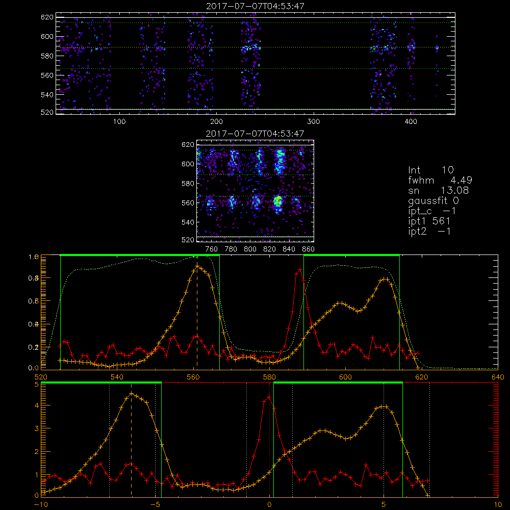Viewport: 510px width, 510px height.
Task: Click the red peak near 588 in upper profile plot
Action: click(300, 270)
